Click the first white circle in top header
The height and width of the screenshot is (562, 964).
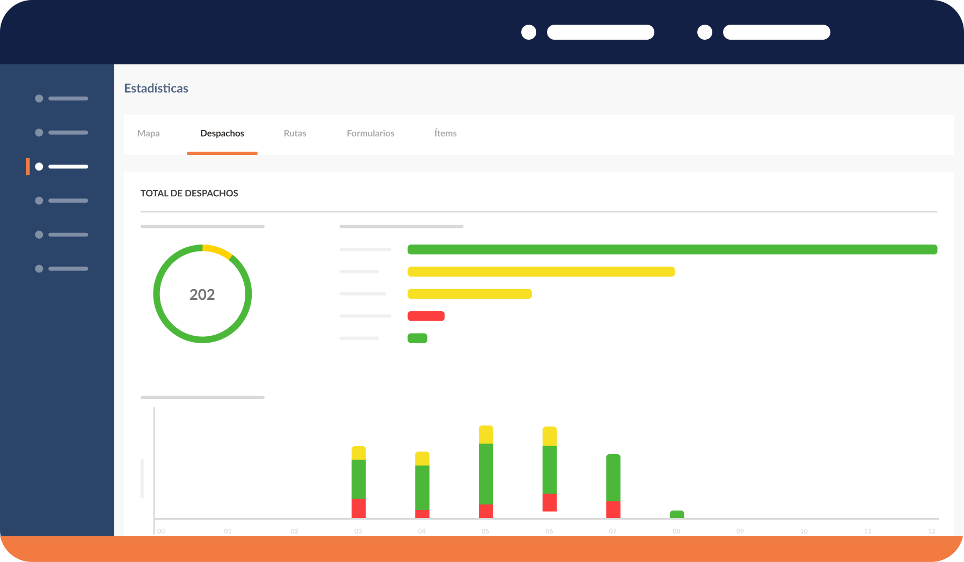(529, 32)
